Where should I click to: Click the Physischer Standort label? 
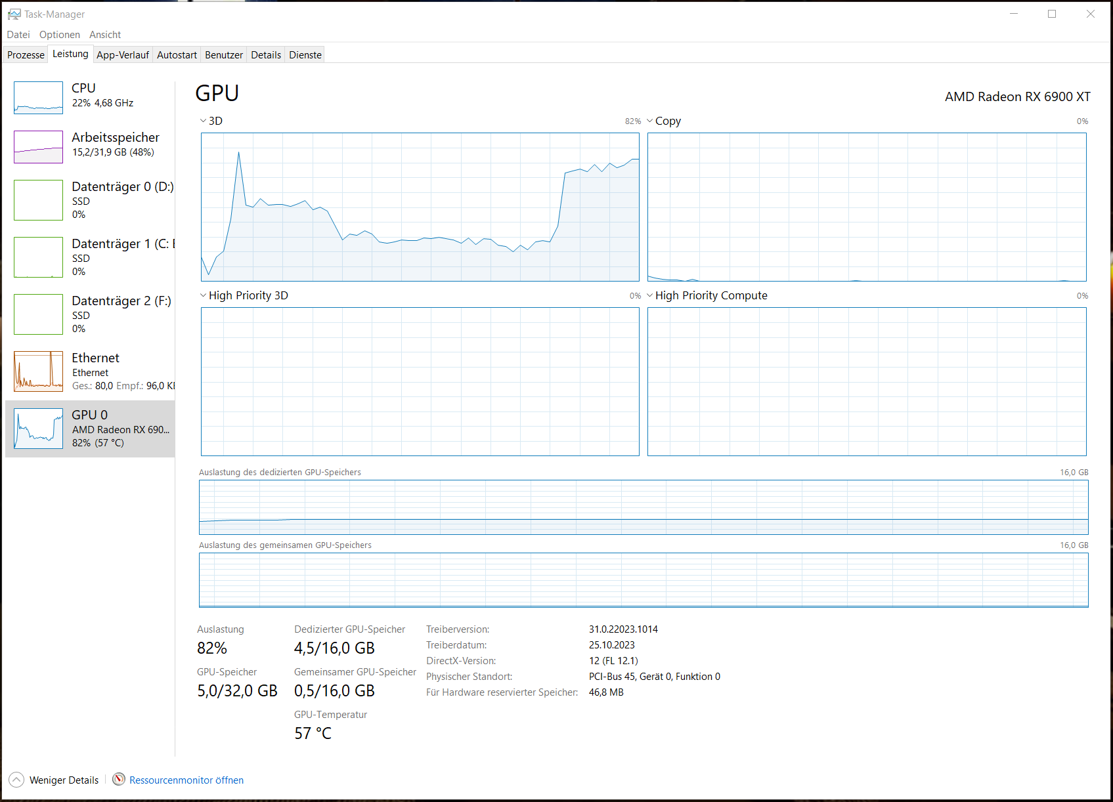coord(469,677)
